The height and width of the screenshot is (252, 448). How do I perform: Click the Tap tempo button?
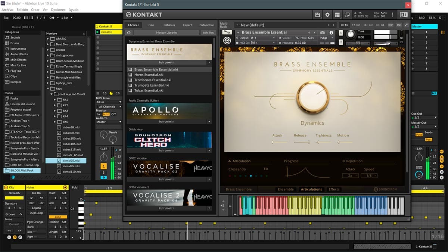pyautogui.click(x=6, y=18)
